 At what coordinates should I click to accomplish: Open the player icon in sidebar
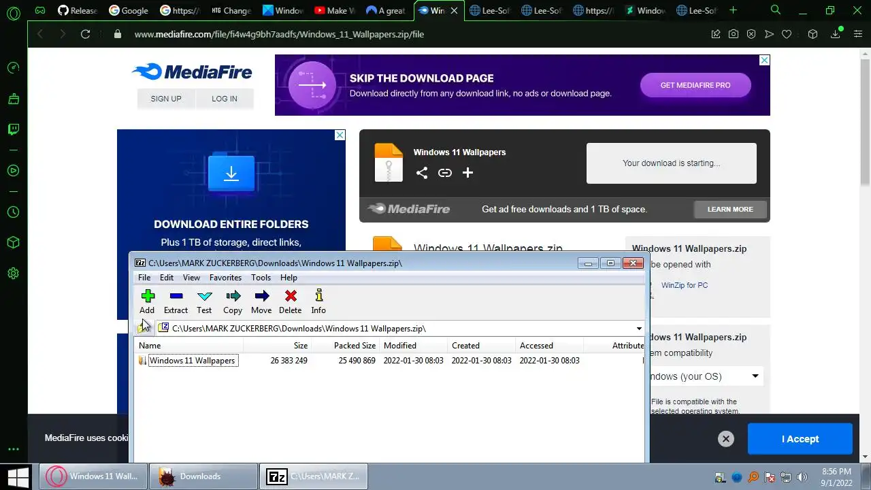[13, 171]
